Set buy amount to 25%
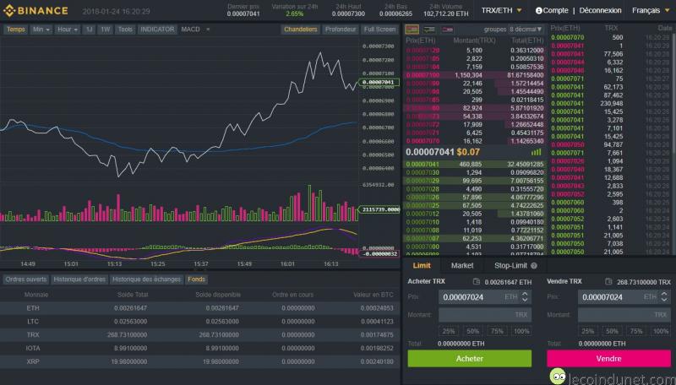The width and height of the screenshot is (676, 385). 449,331
